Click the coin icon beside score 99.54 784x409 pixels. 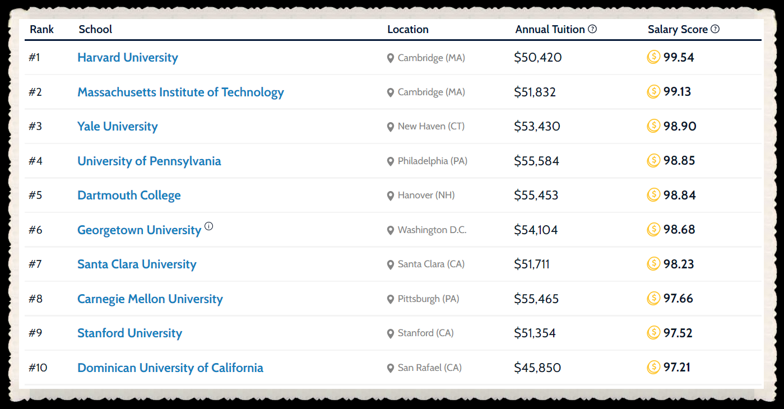(x=653, y=57)
